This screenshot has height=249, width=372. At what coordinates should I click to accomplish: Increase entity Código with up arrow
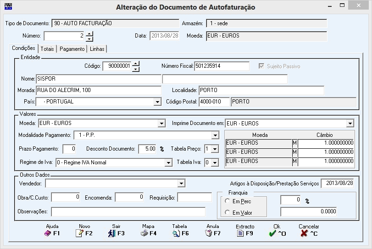(x=135, y=64)
